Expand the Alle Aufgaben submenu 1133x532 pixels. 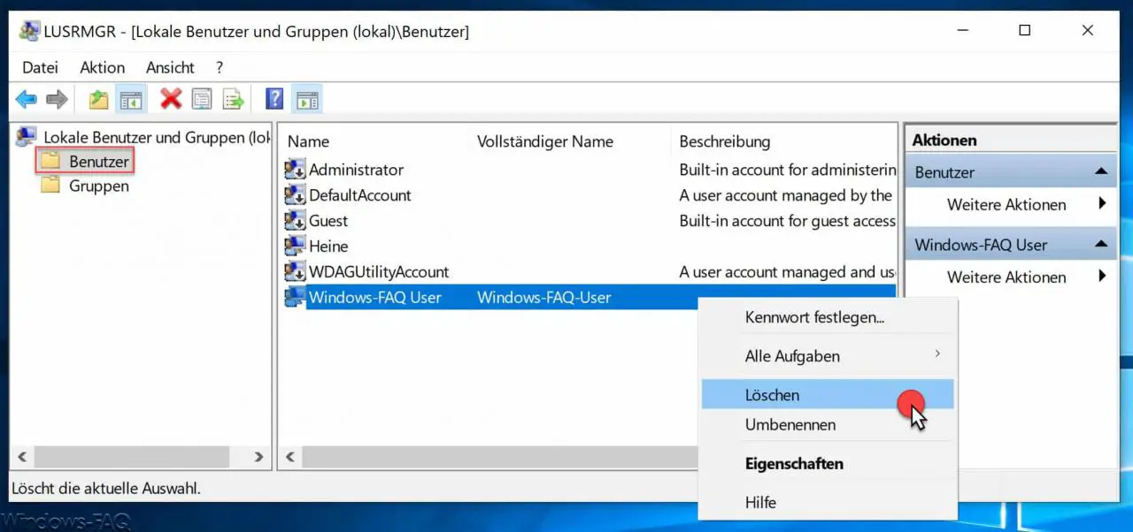pos(828,356)
